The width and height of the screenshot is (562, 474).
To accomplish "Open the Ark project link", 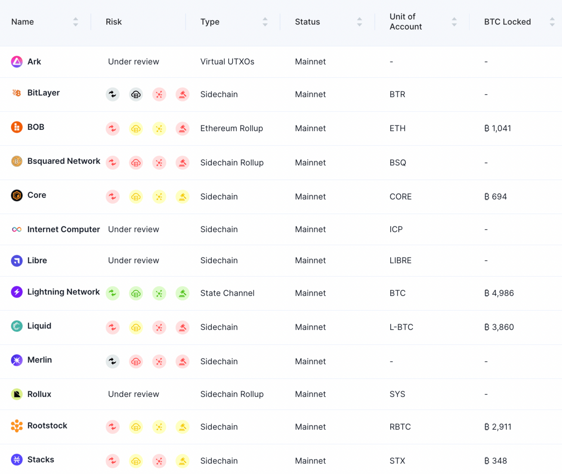I will 34,61.
